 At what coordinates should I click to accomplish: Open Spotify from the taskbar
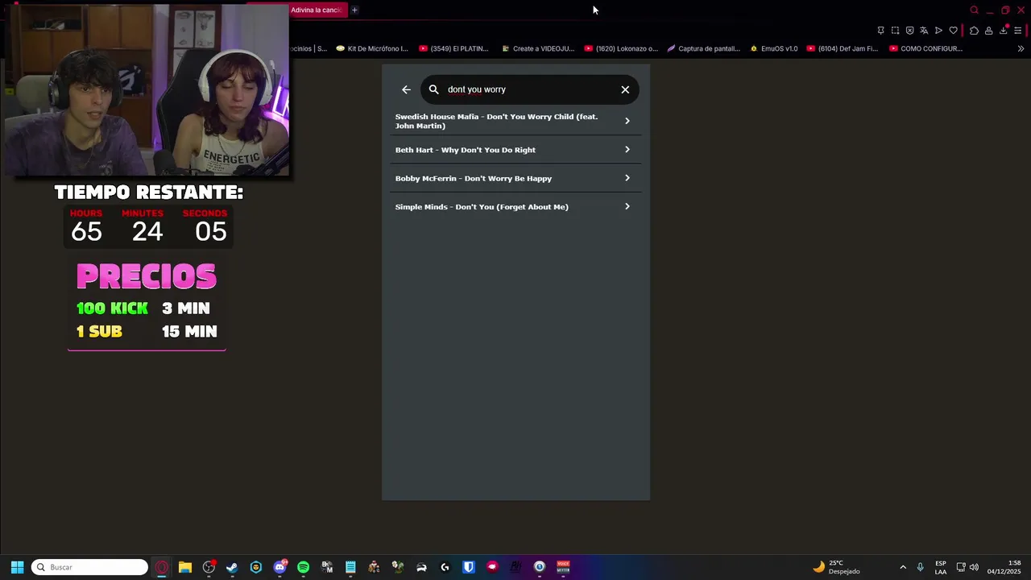click(303, 567)
